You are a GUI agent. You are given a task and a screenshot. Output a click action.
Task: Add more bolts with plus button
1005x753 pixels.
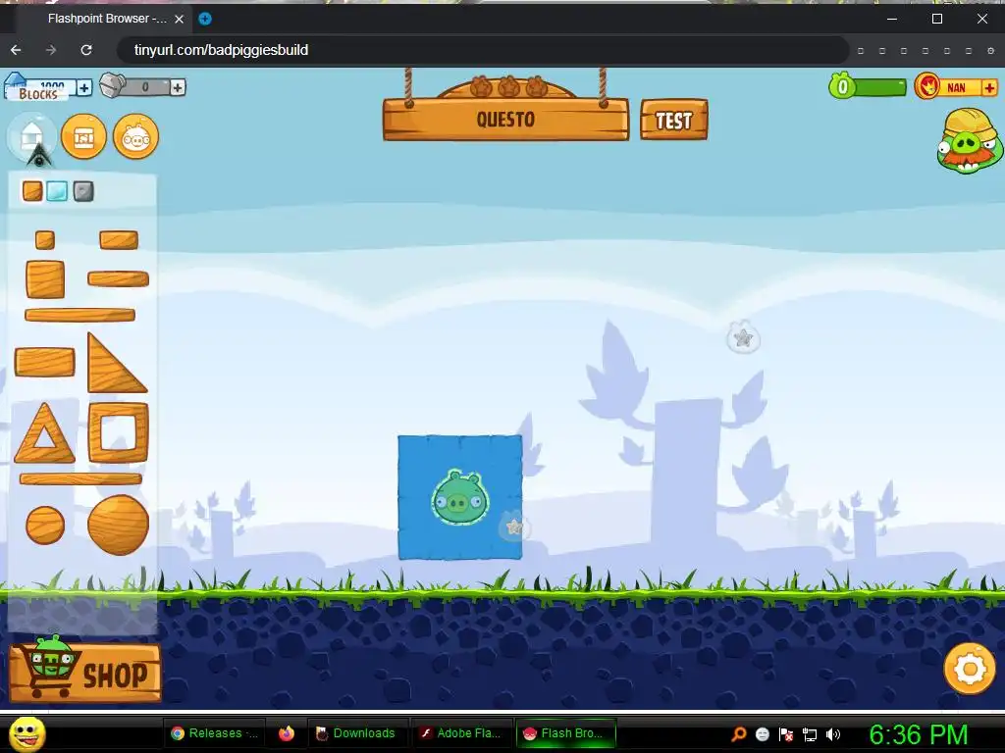pos(178,87)
